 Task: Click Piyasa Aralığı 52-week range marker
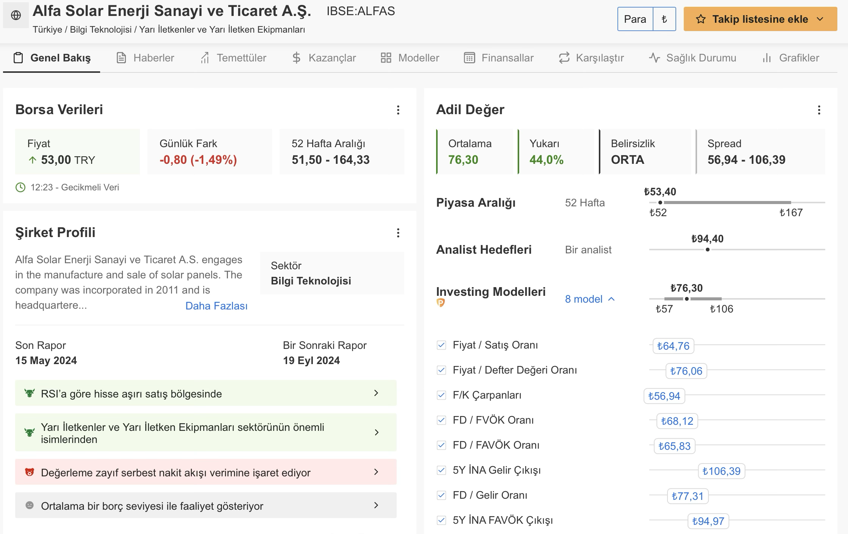coord(660,203)
